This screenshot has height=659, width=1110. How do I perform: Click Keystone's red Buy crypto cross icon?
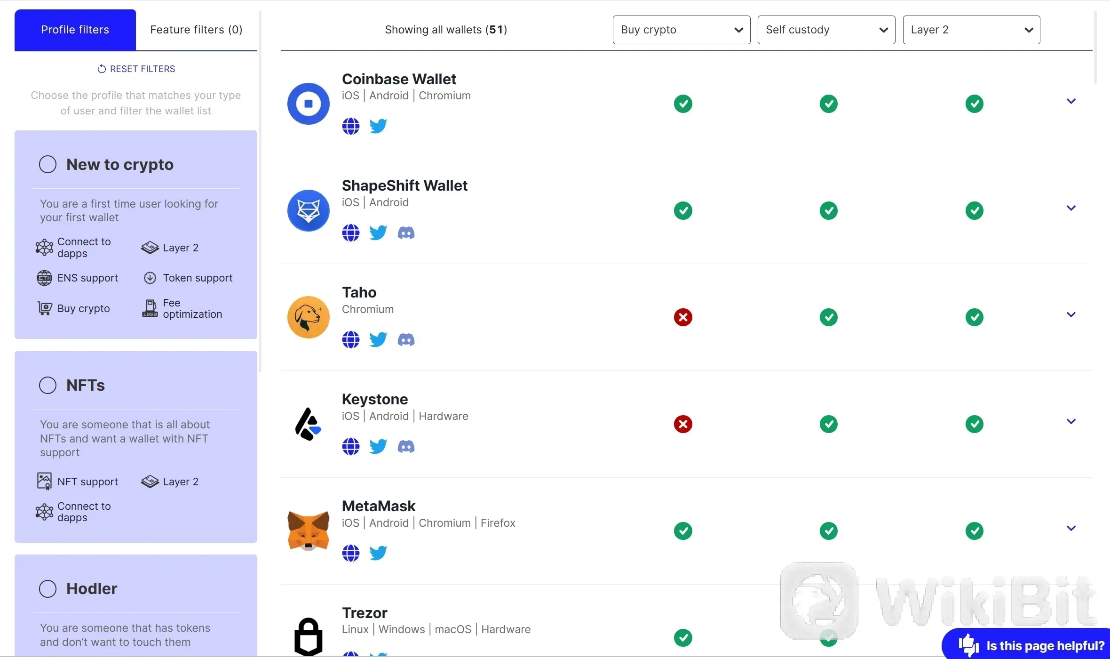coord(683,425)
